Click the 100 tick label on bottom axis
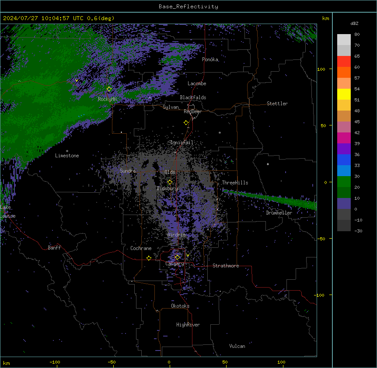The image size is (377, 368). (x=281, y=362)
